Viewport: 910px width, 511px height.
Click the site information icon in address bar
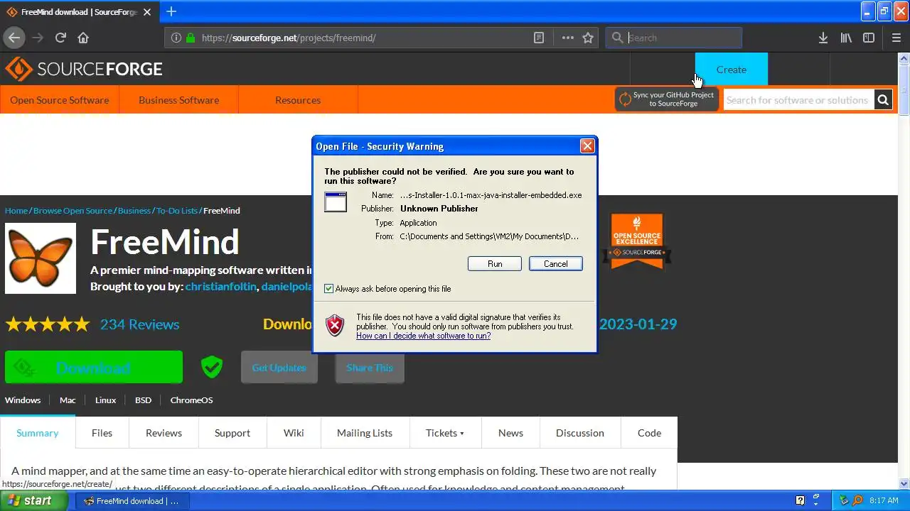[176, 38]
